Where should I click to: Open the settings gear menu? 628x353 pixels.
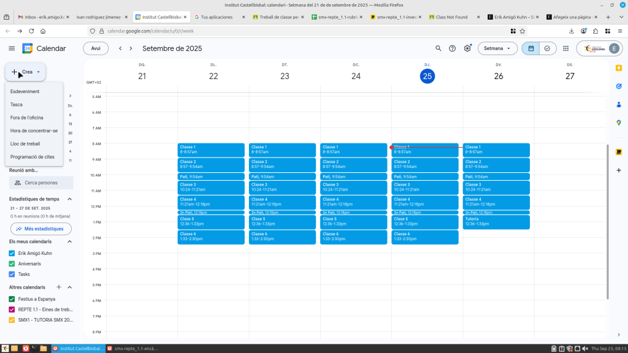click(x=467, y=48)
